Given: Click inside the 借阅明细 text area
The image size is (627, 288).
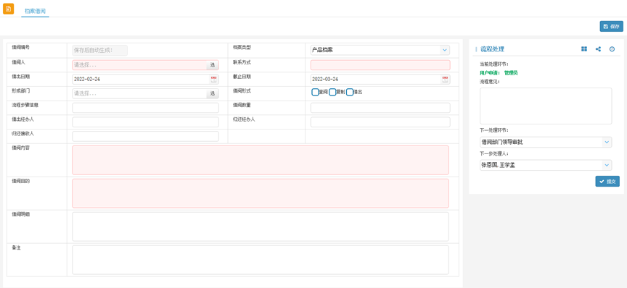Looking at the screenshot, I should click(261, 226).
